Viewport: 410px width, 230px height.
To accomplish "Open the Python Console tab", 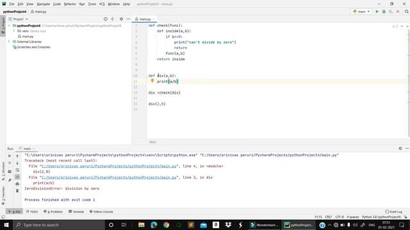I will tap(101, 211).
